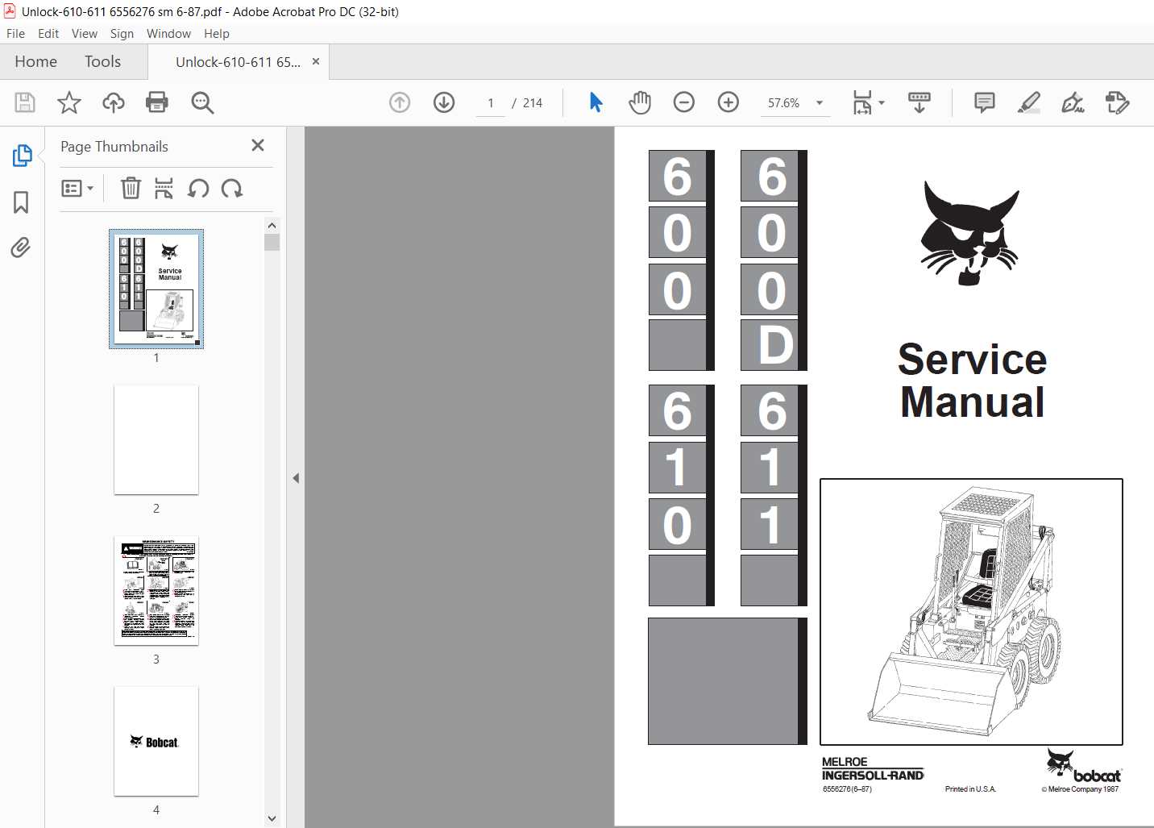Viewport: 1154px width, 828px height.
Task: Select the Unlock-610-611 document tab
Action: coord(238,62)
